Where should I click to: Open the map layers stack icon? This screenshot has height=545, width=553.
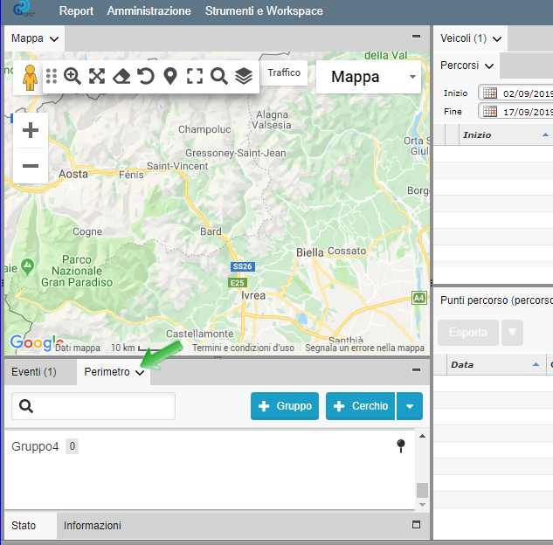click(244, 76)
